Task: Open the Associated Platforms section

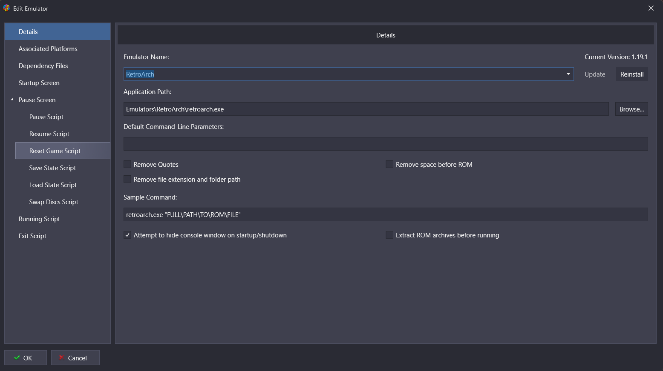Action: point(58,49)
